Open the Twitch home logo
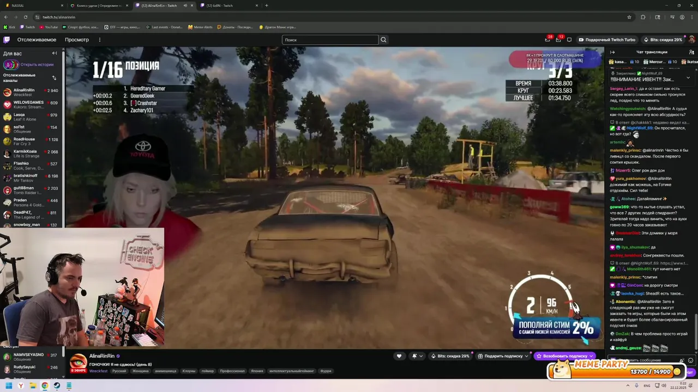698x392 pixels. 7,40
